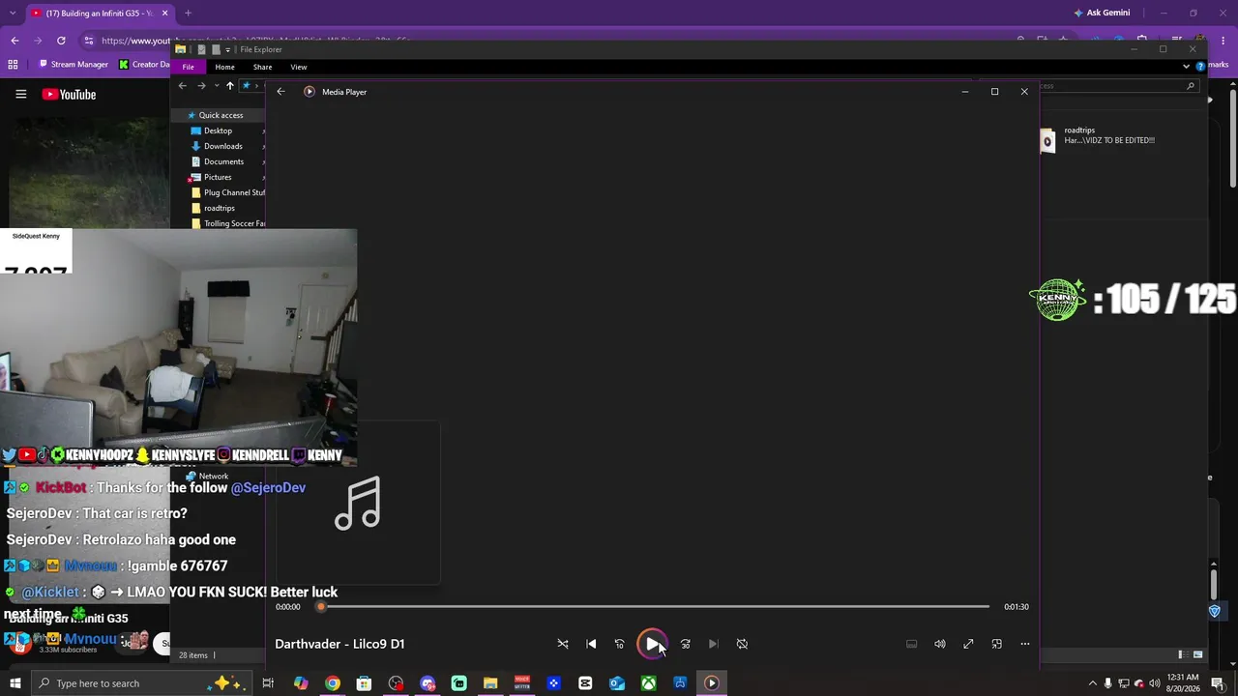Go back in Chrome browser

15,41
